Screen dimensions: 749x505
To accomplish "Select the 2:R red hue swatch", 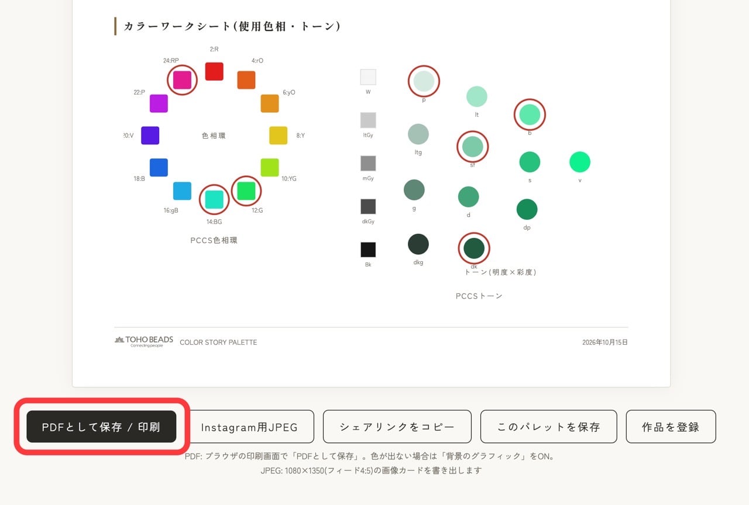I will click(214, 71).
